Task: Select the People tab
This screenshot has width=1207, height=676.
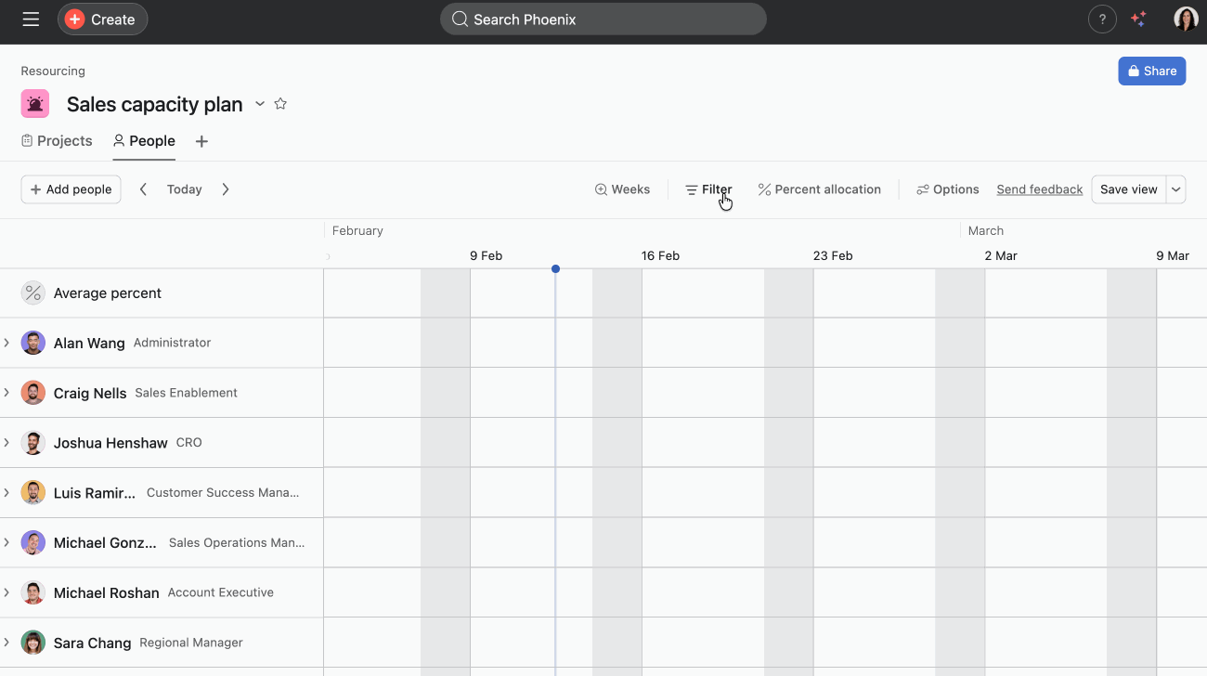Action: [144, 141]
